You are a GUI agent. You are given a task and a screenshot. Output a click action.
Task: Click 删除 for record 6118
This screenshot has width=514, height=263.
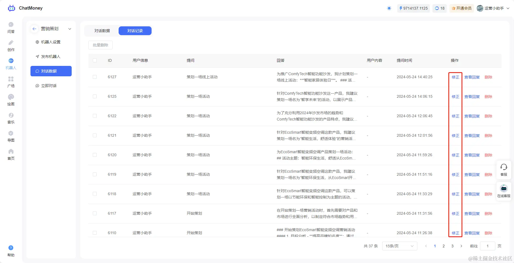[488, 194]
